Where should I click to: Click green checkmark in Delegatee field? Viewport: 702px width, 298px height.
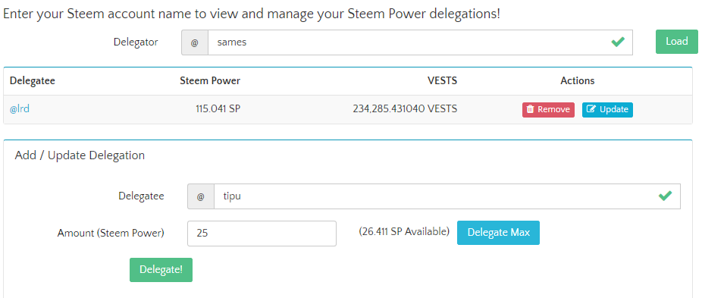(x=665, y=196)
